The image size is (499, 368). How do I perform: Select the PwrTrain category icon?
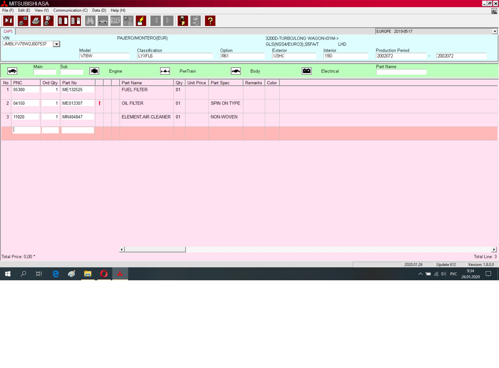coord(165,71)
